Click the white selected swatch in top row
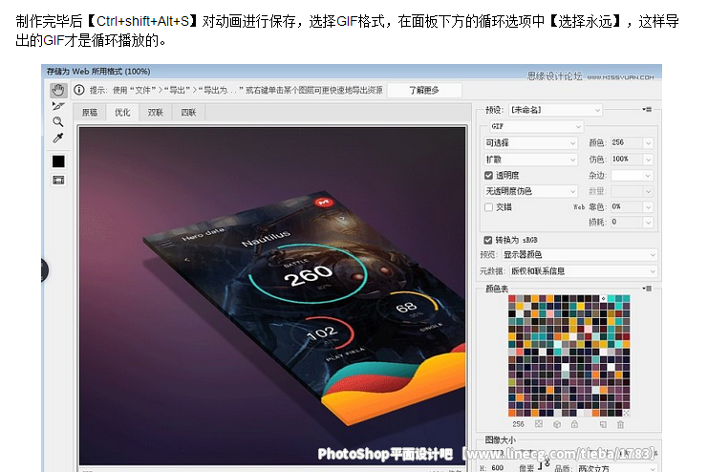Screen dimensions: 708x472 tap(603, 298)
